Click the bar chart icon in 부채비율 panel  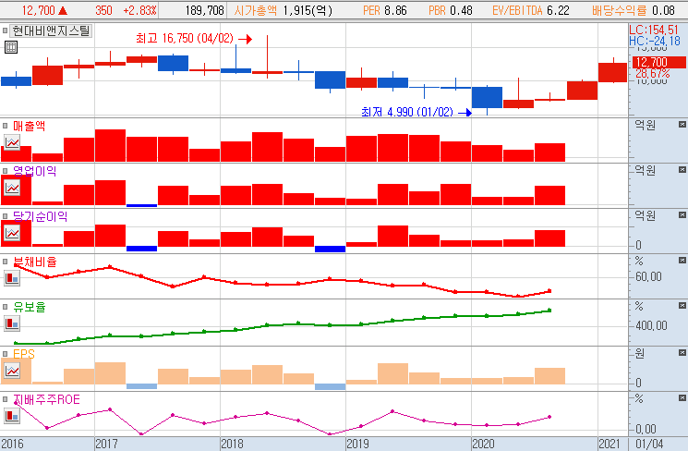point(12,278)
